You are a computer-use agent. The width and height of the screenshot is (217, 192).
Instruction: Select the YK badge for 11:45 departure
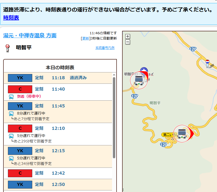coord(20,106)
